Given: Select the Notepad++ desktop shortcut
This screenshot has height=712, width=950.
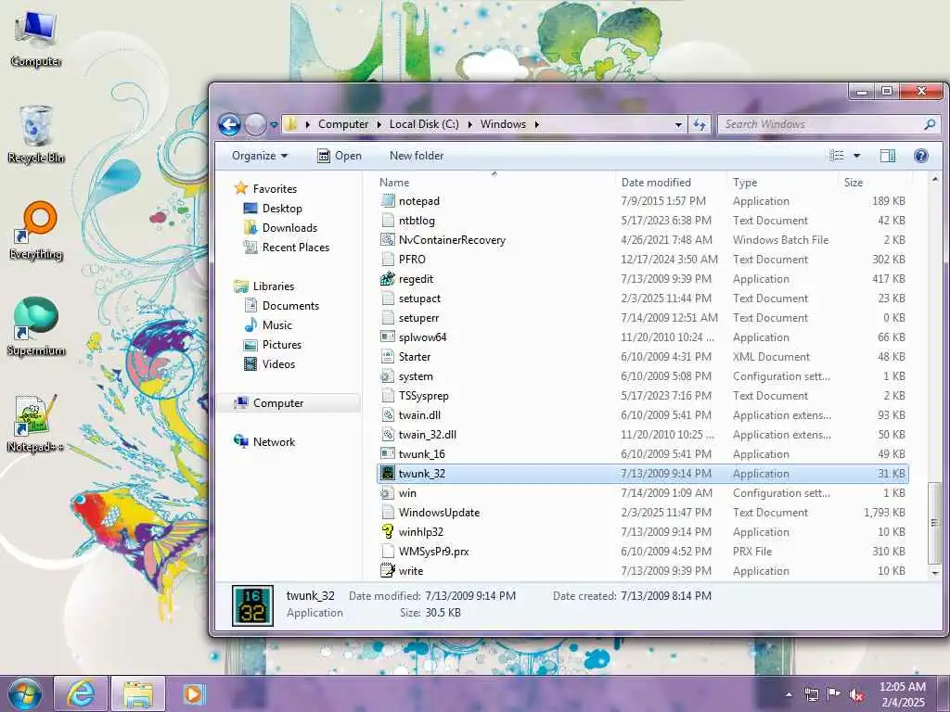Looking at the screenshot, I should click(36, 424).
